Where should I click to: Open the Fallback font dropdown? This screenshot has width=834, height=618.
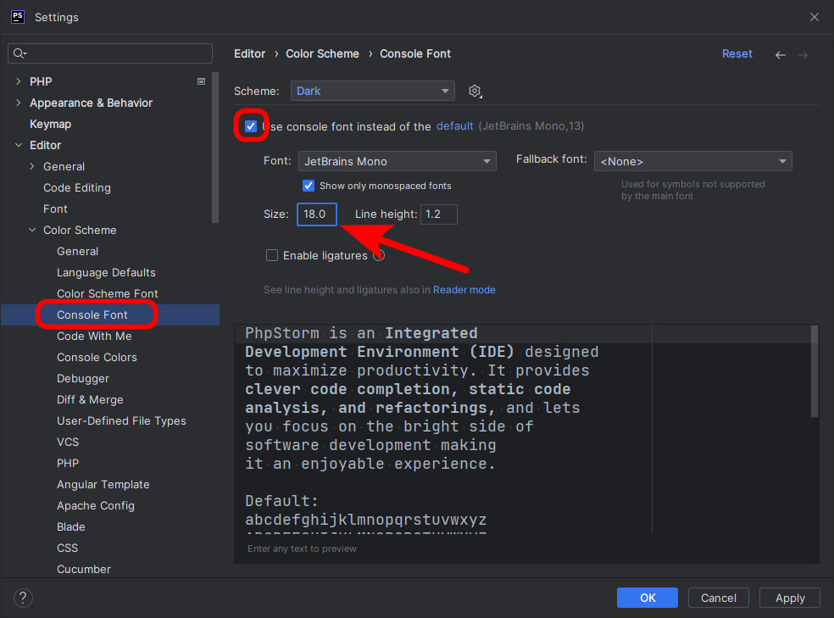693,161
